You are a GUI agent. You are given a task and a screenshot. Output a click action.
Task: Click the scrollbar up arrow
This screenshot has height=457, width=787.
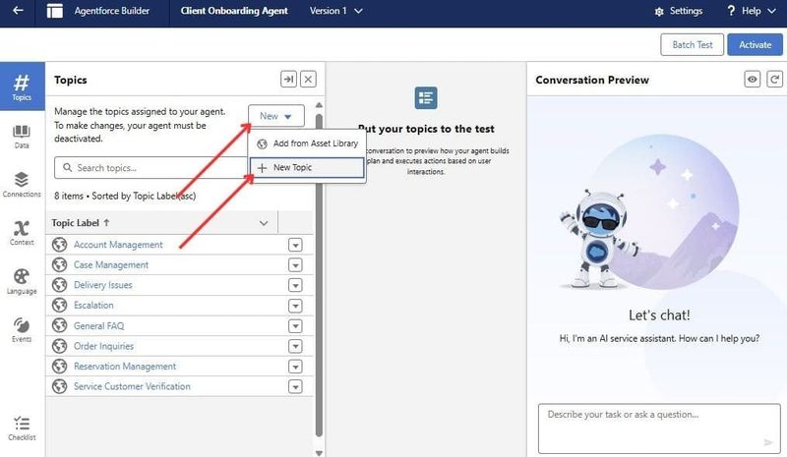coord(319,105)
